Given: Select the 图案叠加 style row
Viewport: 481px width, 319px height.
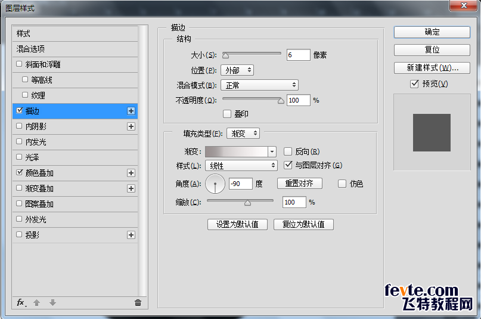Looking at the screenshot, I should (75, 204).
